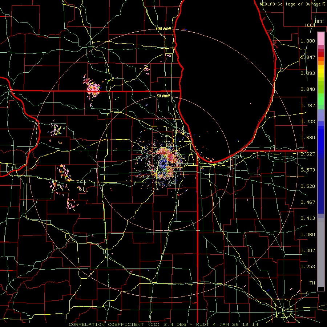The width and height of the screenshot is (327, 327).
Task: Pick the 0.413 legend value
Action: [x=308, y=218]
